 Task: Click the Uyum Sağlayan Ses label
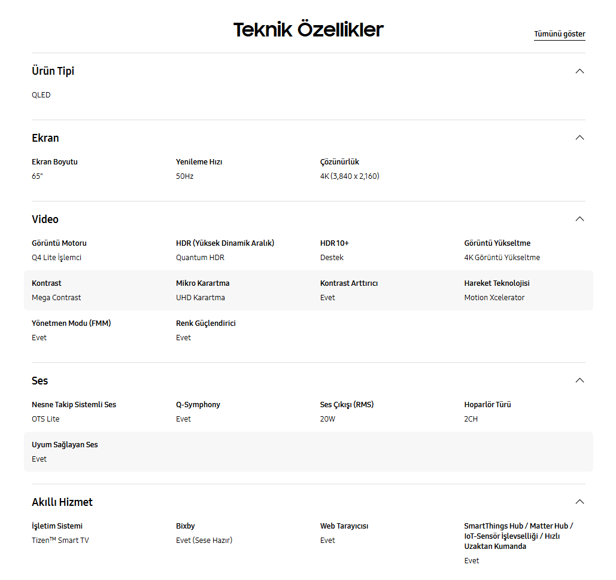coord(65,445)
